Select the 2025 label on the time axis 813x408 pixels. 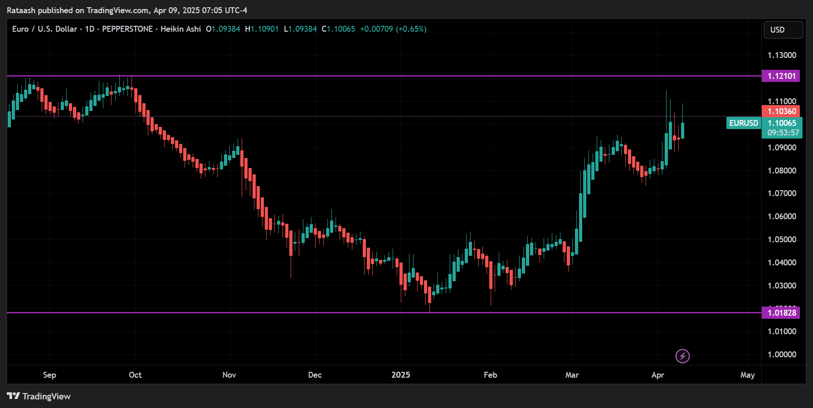401,375
